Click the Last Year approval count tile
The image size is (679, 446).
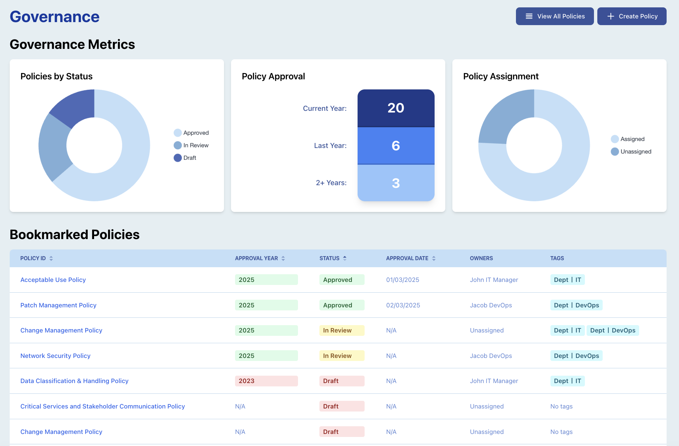[396, 146]
